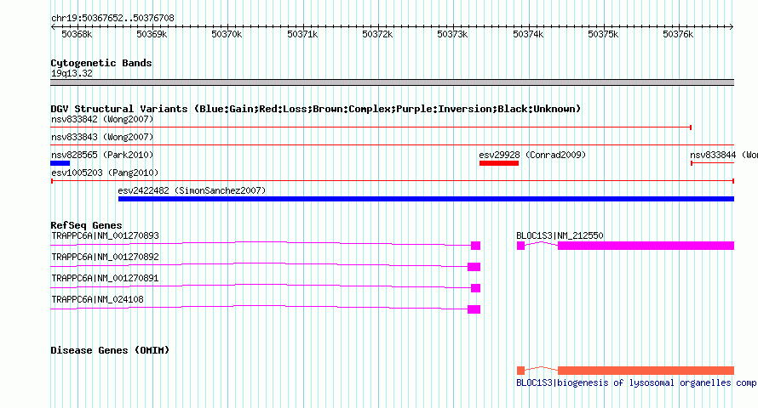Click the magenta exon of NM_001270891

point(476,288)
